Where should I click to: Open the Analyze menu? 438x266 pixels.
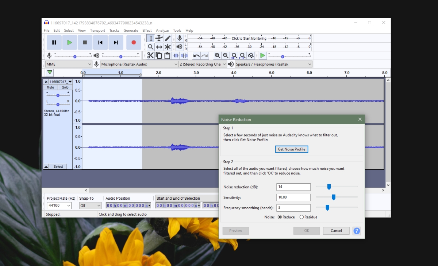[162, 30]
